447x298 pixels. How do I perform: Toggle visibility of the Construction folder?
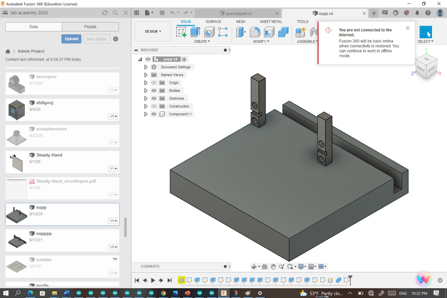tap(154, 106)
